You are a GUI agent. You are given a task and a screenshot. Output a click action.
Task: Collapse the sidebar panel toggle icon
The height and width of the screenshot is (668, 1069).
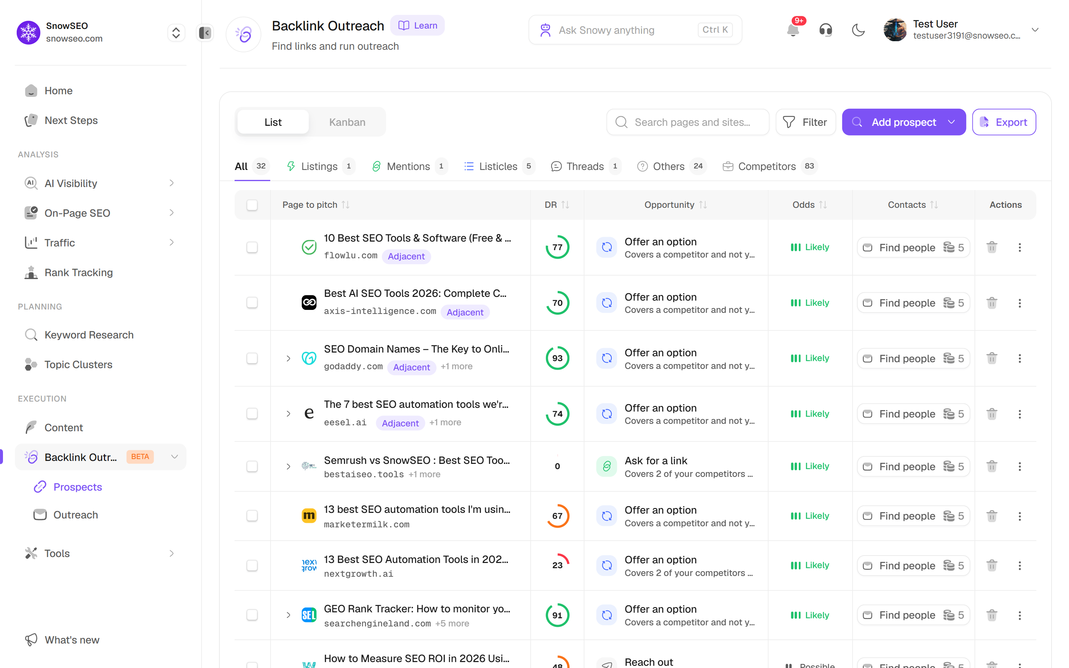click(205, 33)
